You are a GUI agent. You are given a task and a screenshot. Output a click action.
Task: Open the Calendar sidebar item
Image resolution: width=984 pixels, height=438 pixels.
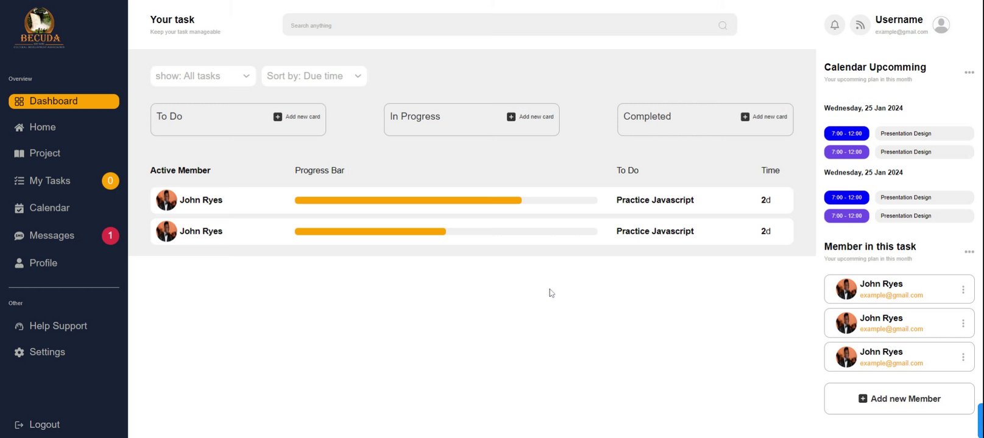49,208
